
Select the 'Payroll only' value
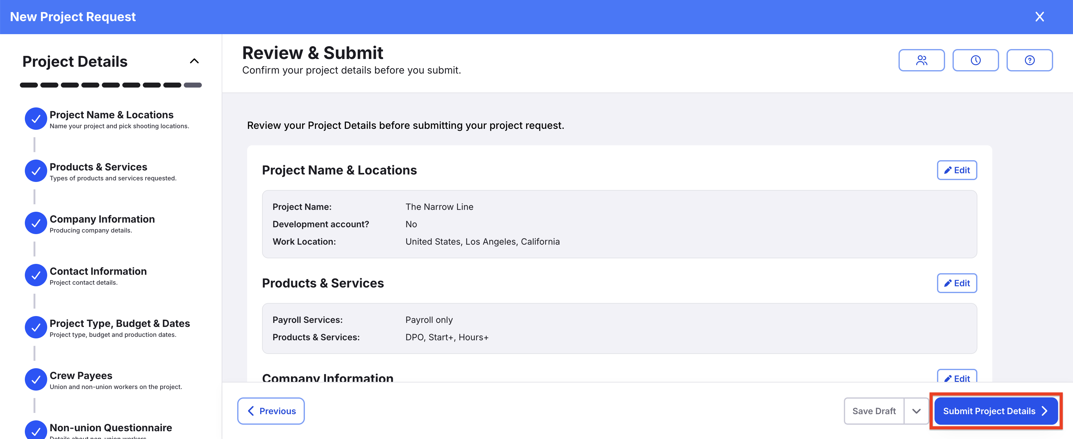click(x=429, y=320)
